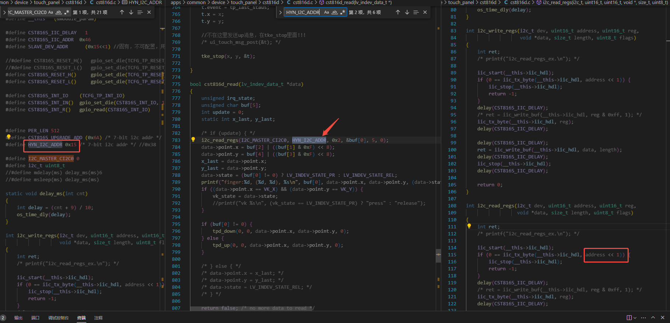Viewport: 670px width, 323px height.
Task: Toggle match case in left find widget
Action: pos(51,12)
